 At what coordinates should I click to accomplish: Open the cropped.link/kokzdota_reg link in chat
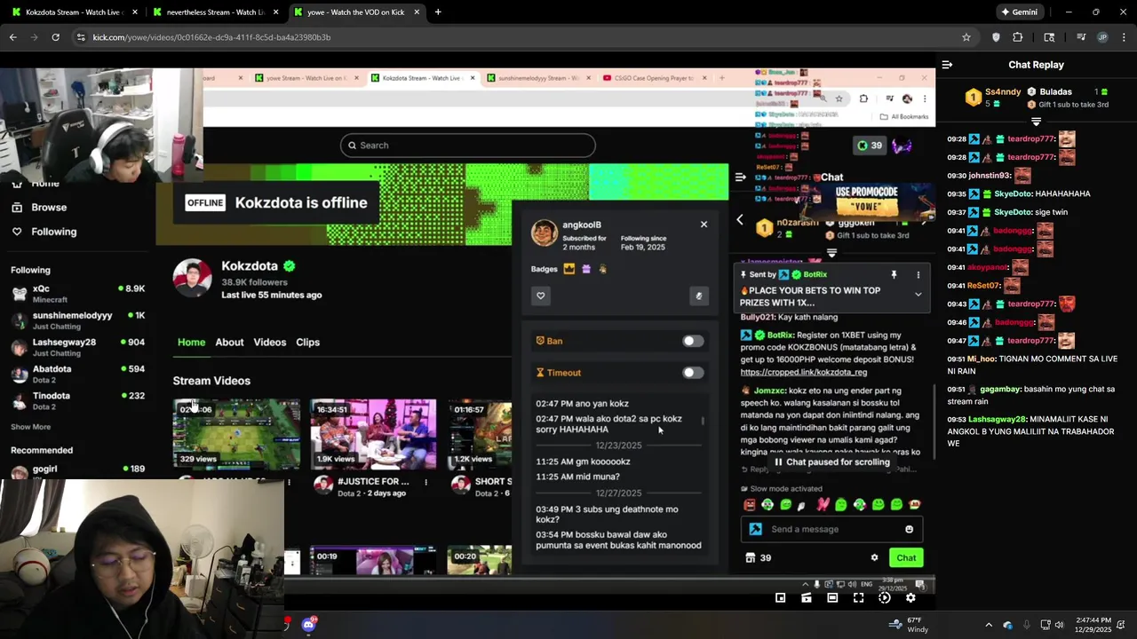point(804,373)
